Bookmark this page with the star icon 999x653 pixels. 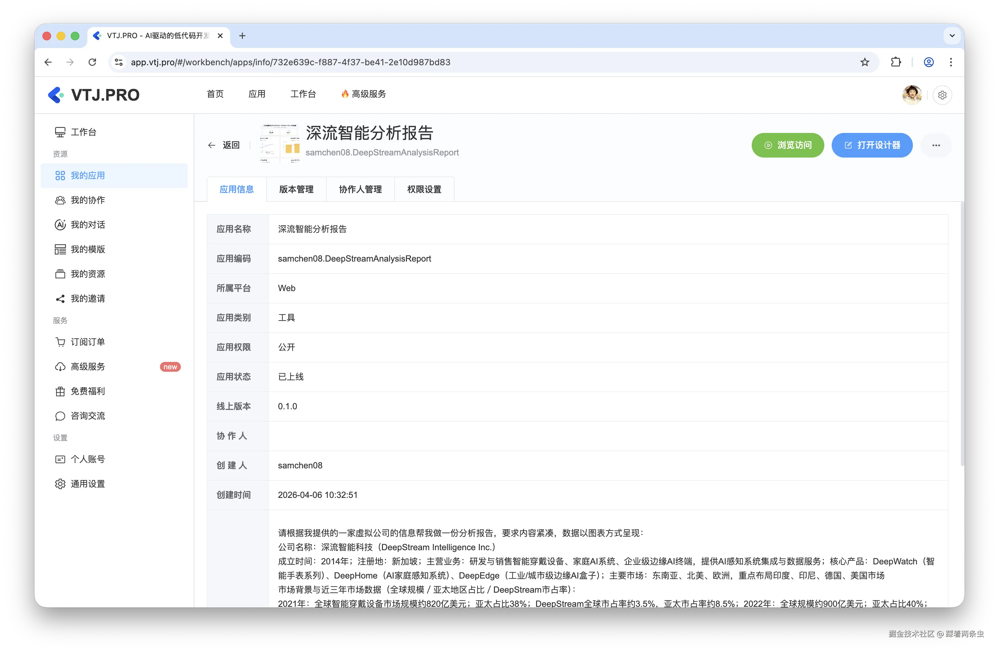click(865, 62)
